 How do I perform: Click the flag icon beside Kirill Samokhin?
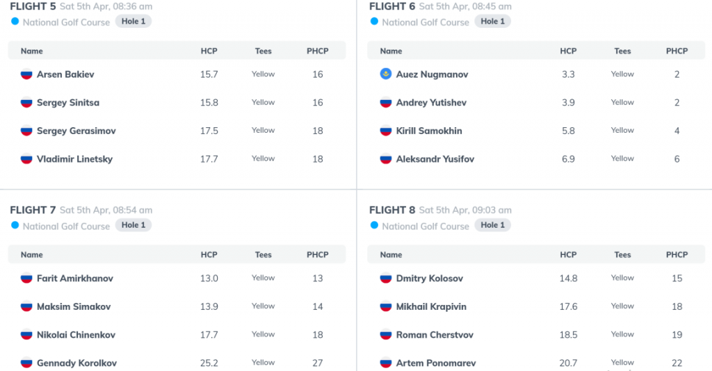[385, 131]
